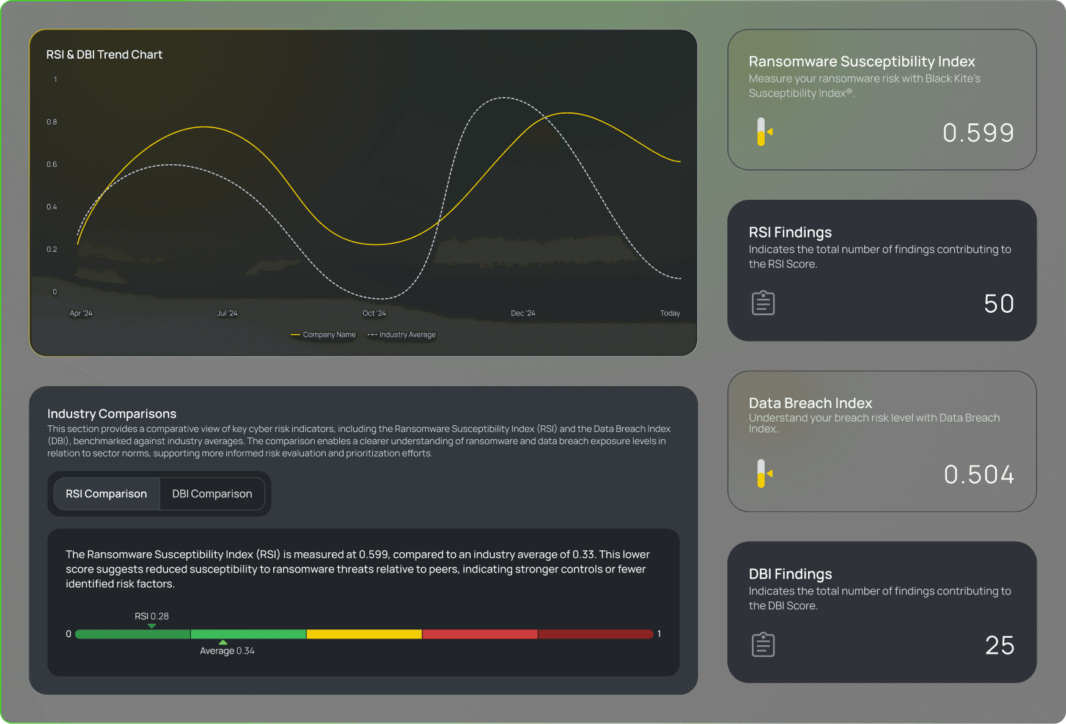Click the RSI Findings count of 50
The height and width of the screenshot is (724, 1066).
999,304
